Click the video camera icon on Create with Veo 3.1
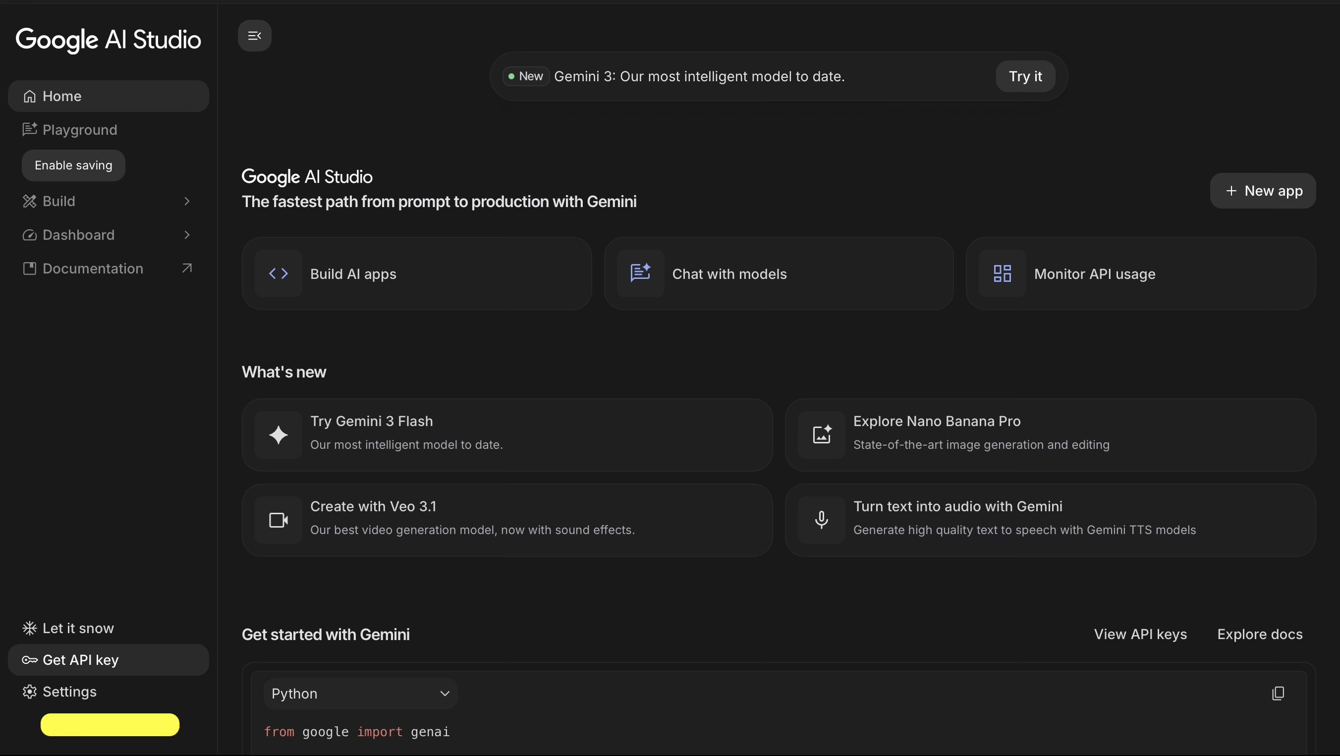 coord(279,520)
